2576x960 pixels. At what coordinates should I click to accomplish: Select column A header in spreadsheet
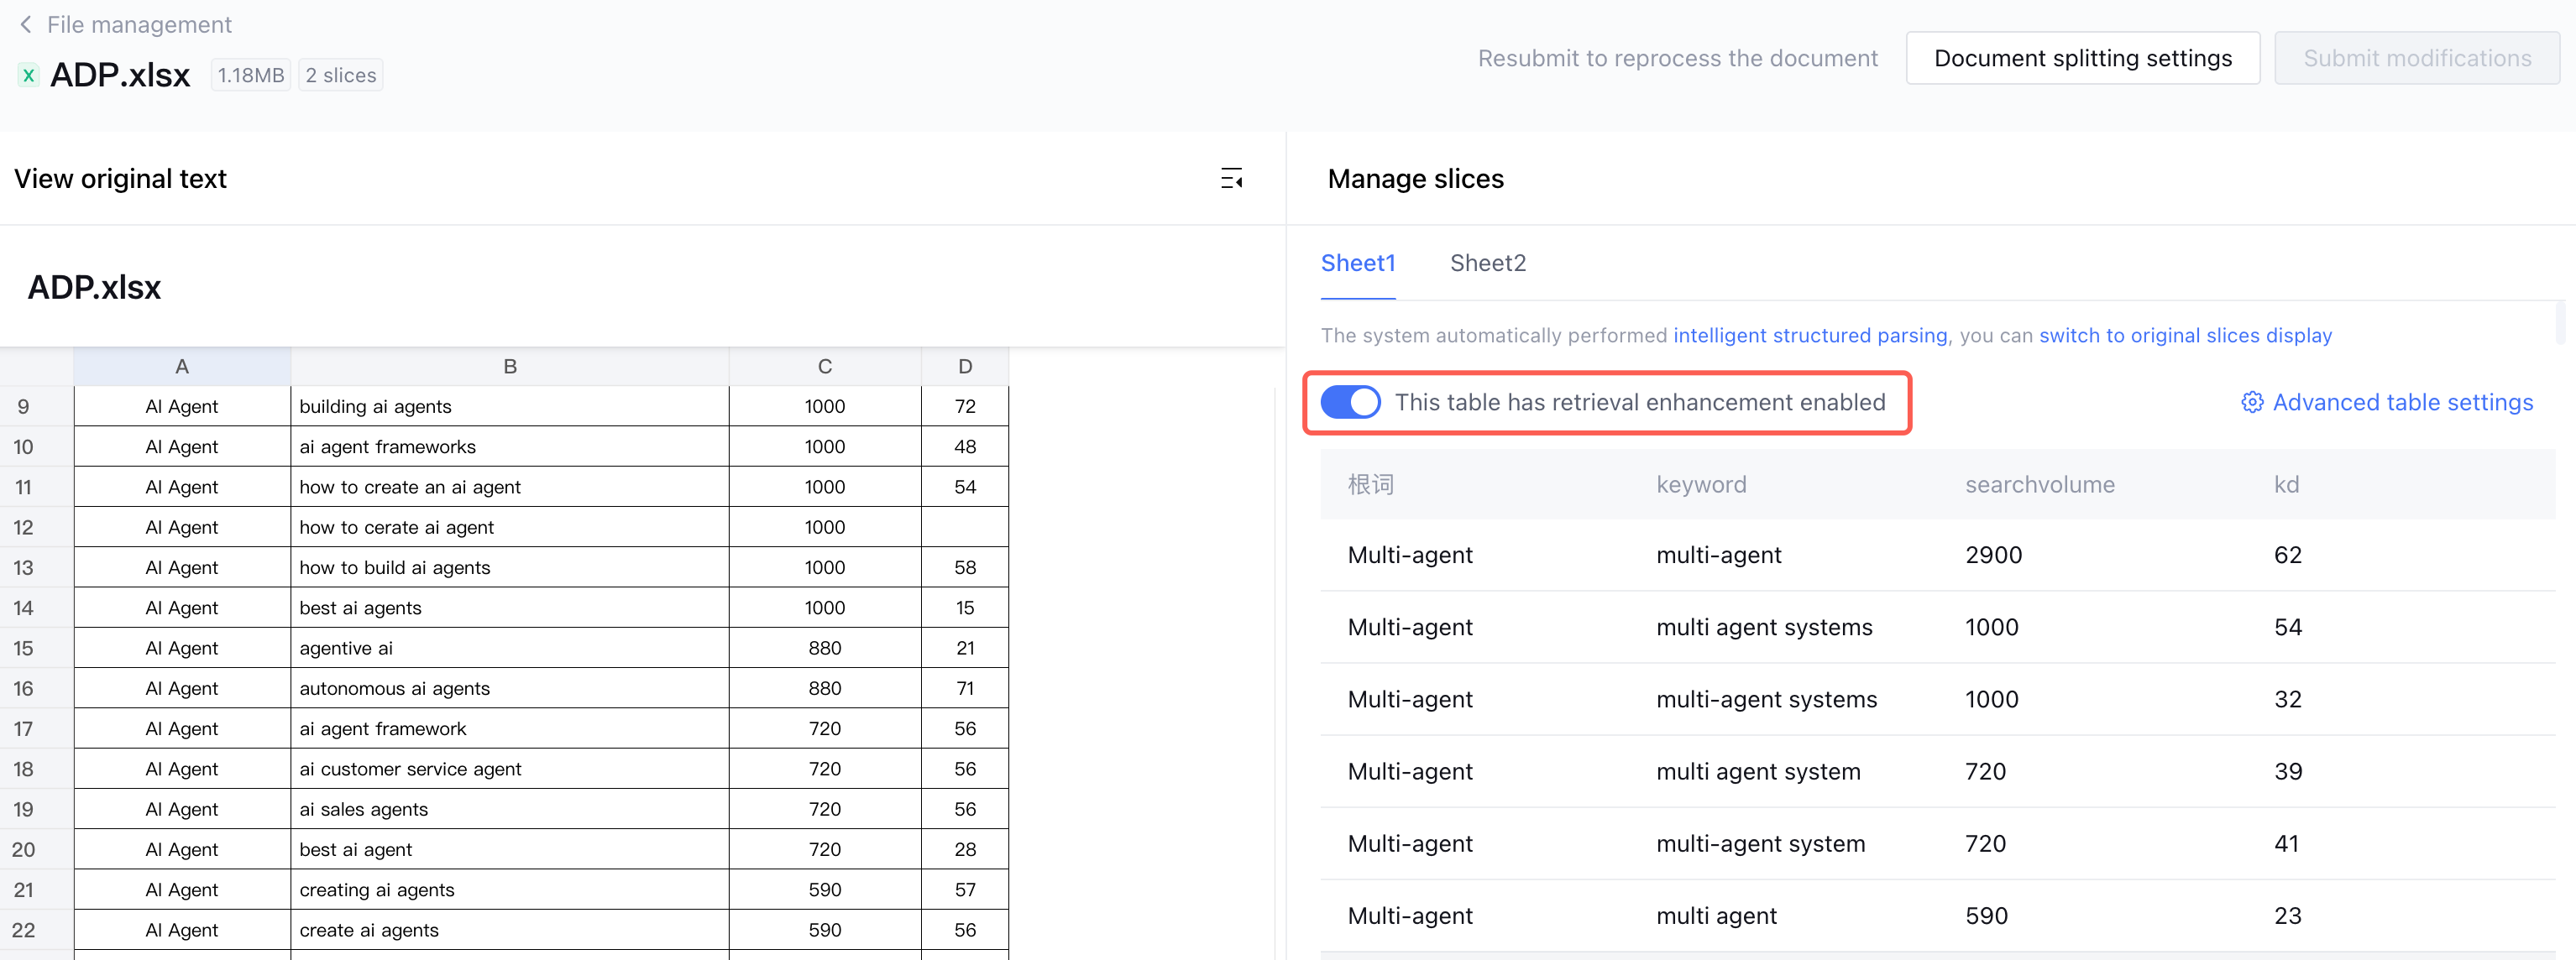pyautogui.click(x=182, y=367)
